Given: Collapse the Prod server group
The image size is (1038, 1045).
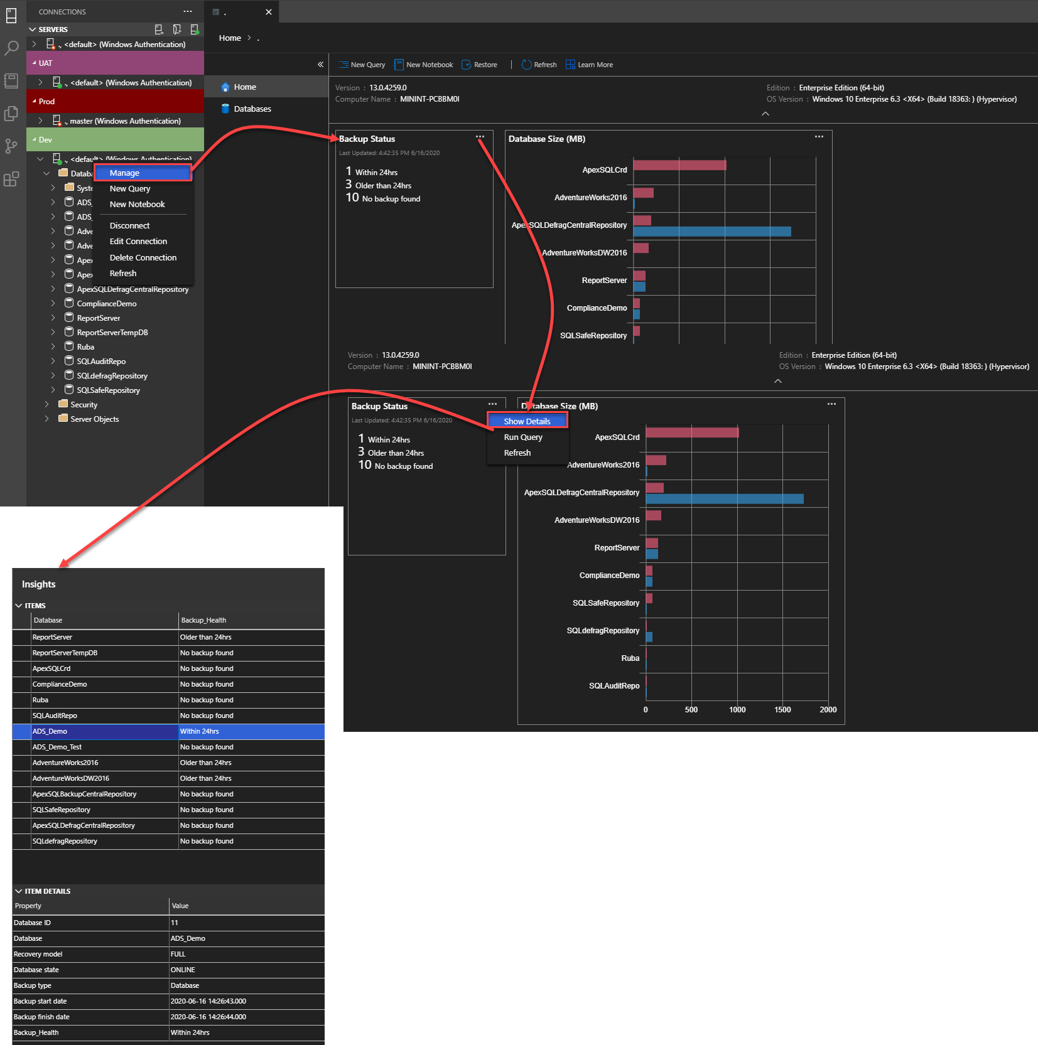Looking at the screenshot, I should click(34, 101).
